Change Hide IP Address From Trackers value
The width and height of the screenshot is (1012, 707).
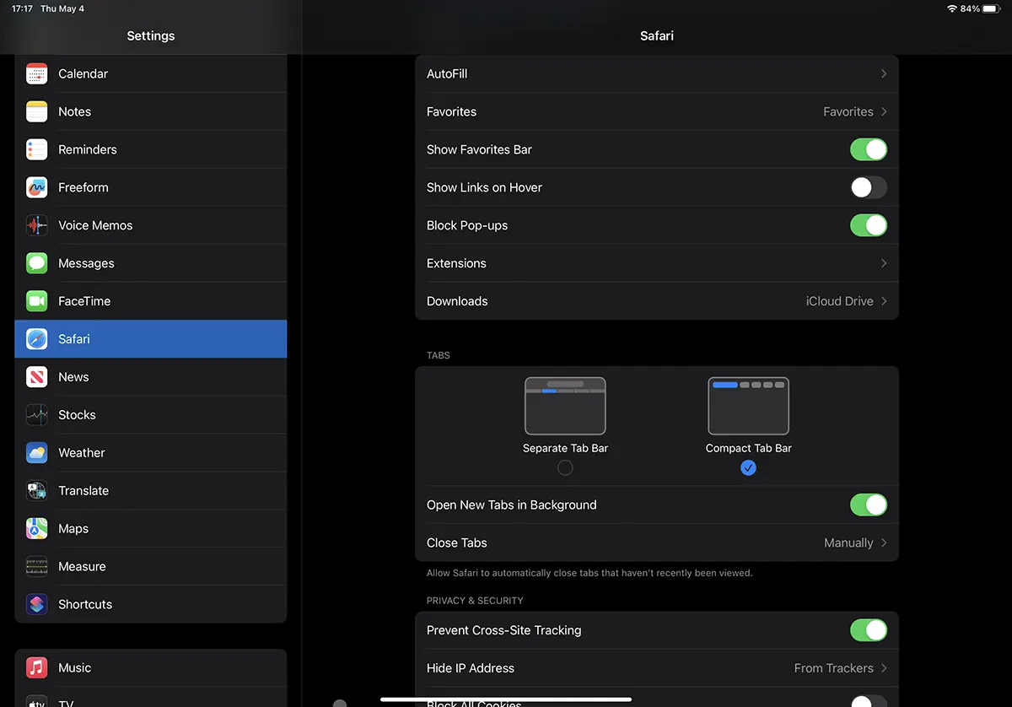pyautogui.click(x=833, y=668)
